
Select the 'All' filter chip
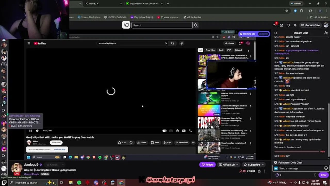tap(200, 50)
